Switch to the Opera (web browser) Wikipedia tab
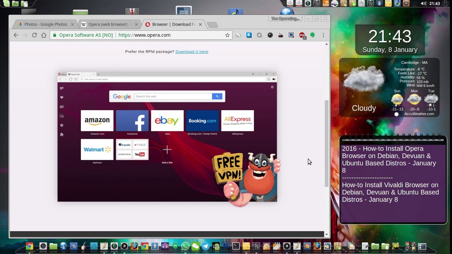The image size is (452, 254). pyautogui.click(x=109, y=24)
